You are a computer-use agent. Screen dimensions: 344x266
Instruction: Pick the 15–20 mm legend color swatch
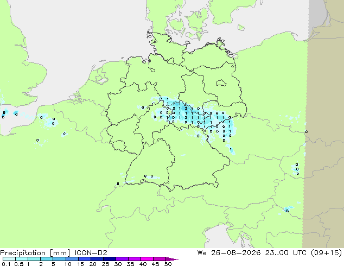pos(84,259)
